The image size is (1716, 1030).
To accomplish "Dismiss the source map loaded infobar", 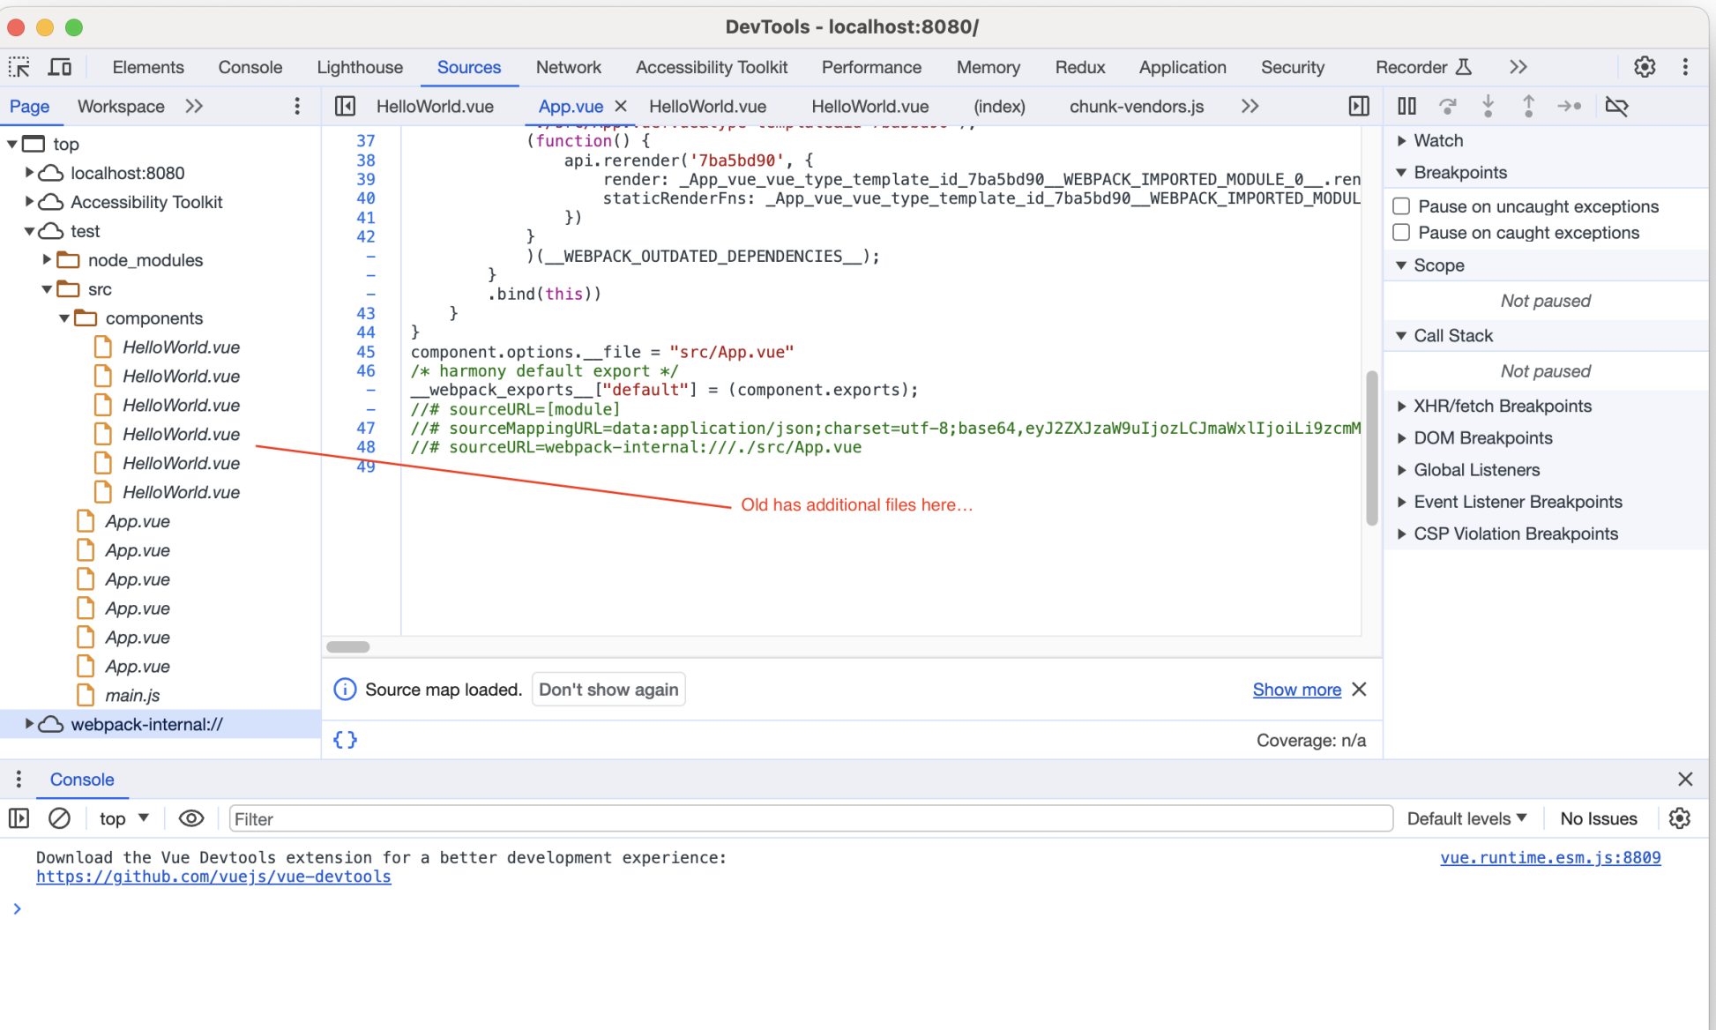I will click(x=1359, y=690).
